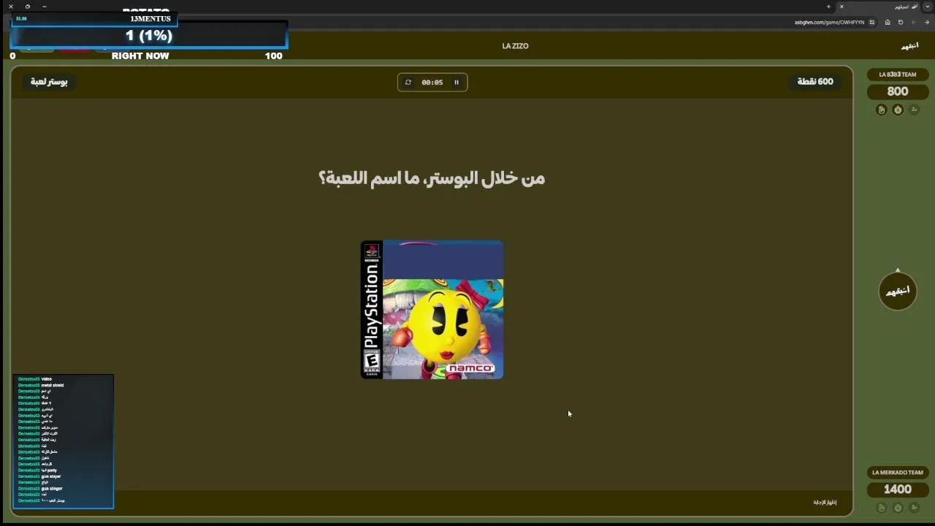Use hand power-up for LA MERKADO TEAM
This screenshot has width=935, height=526.
pyautogui.click(x=882, y=508)
